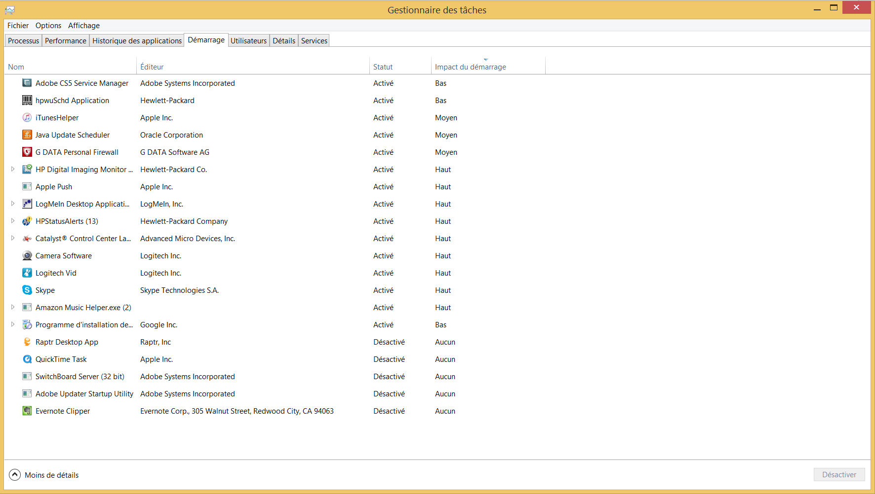Switch to the Utilisateurs tab

point(248,40)
